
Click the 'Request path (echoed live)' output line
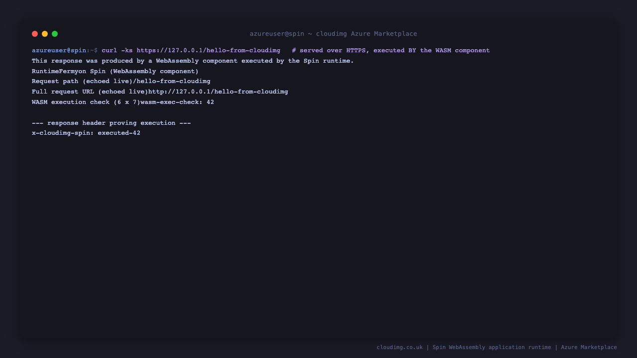(121, 81)
